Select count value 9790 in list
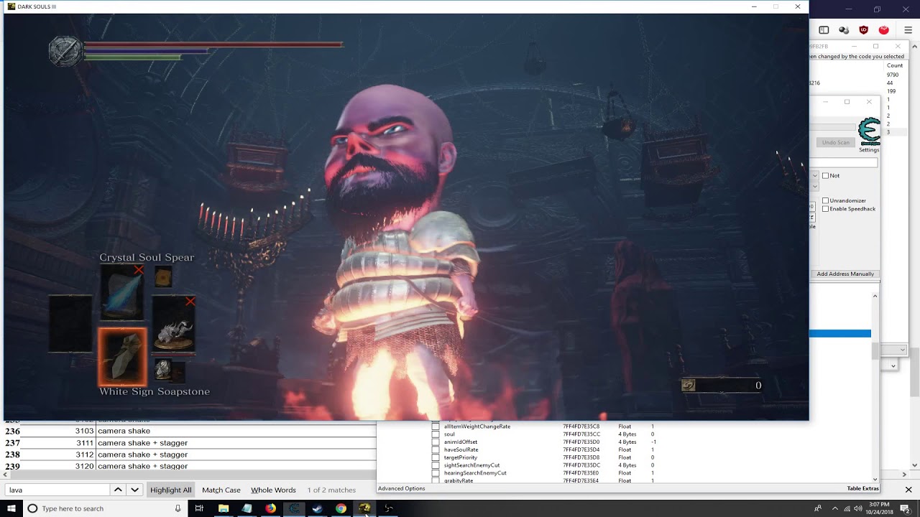The height and width of the screenshot is (517, 920). click(x=893, y=75)
